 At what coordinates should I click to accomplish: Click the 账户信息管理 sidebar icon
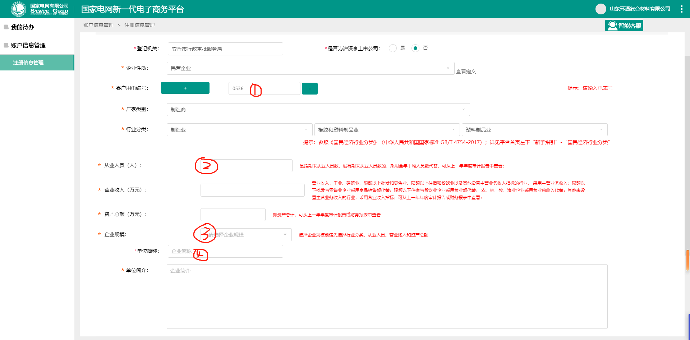6,45
